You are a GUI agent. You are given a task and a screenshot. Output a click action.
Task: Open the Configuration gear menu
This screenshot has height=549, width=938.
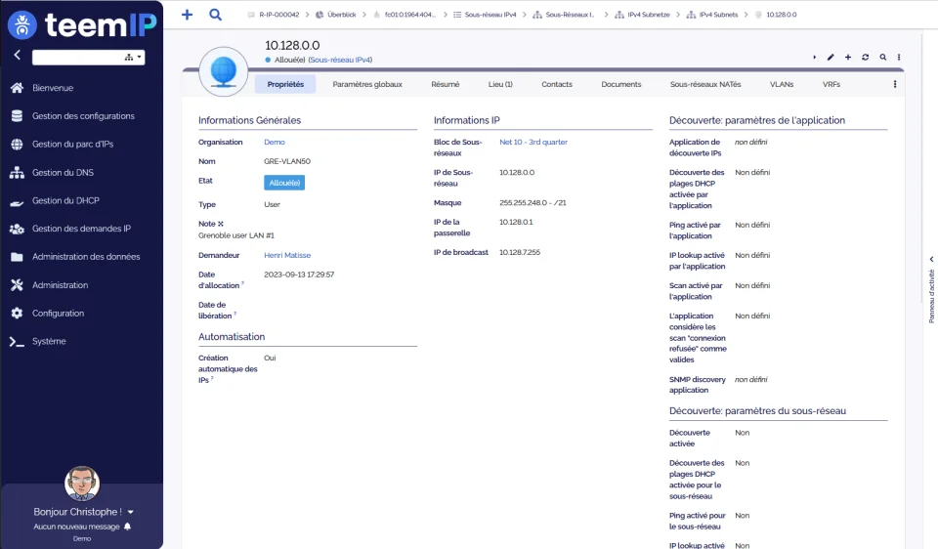58,314
